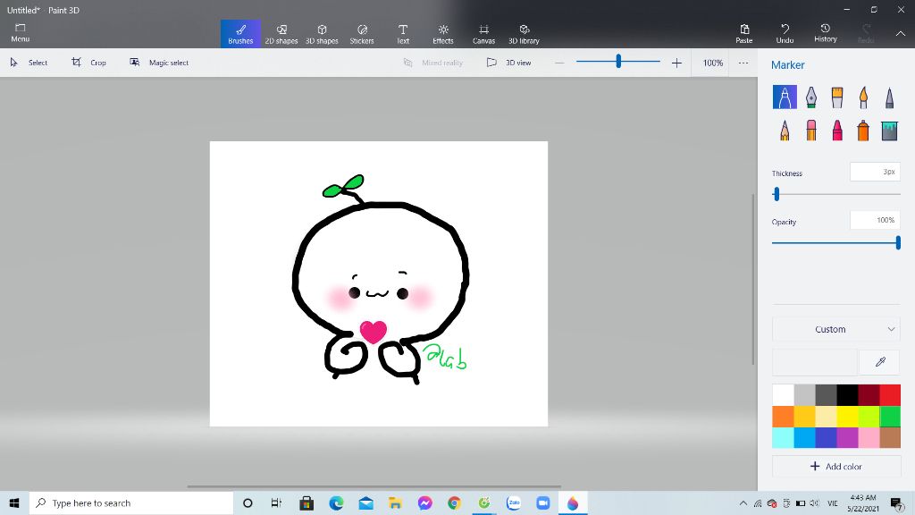
Task: Choose the dark red color swatch
Action: [869, 394]
